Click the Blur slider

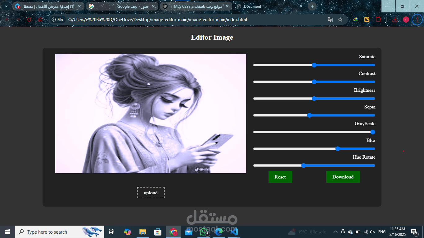[314, 149]
